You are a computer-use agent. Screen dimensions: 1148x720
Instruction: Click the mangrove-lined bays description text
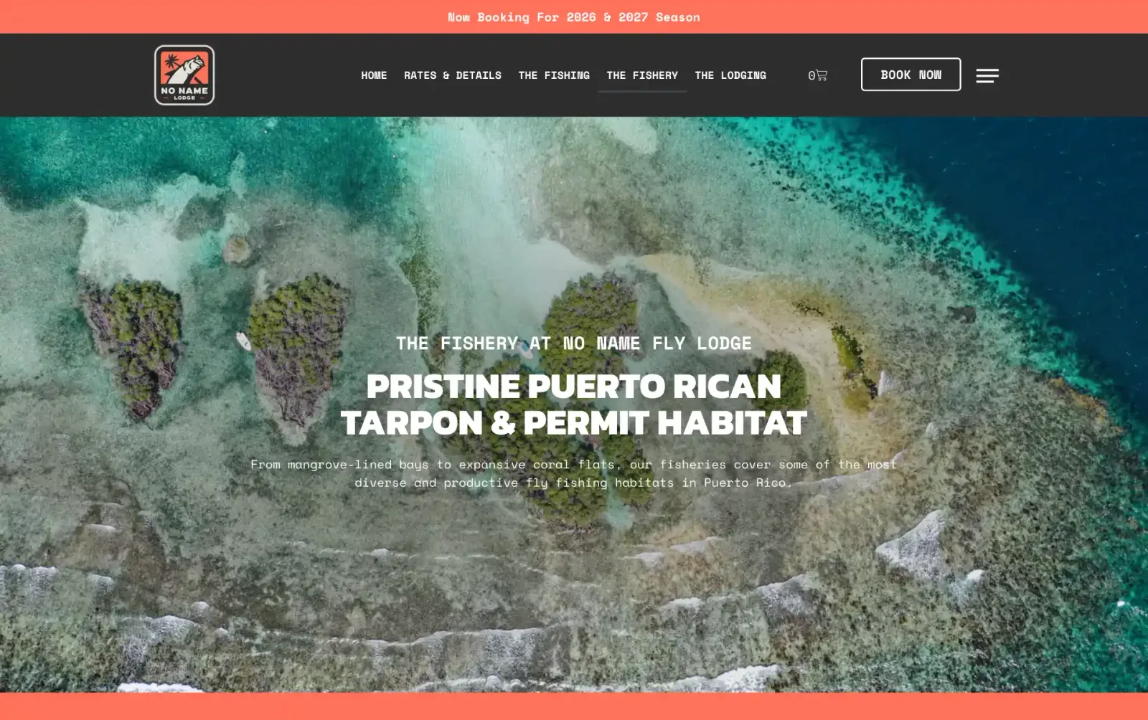point(574,473)
